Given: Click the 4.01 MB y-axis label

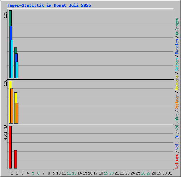Looking at the screenshot, I should pos(5,133).
